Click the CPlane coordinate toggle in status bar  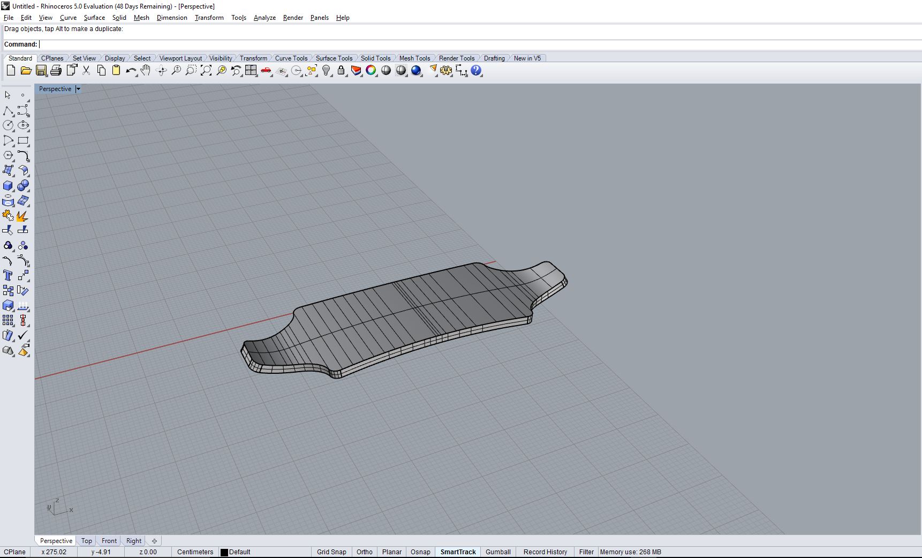pyautogui.click(x=14, y=552)
